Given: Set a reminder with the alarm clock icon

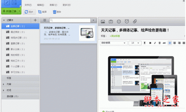Looking at the screenshot, I should [x=127, y=21].
